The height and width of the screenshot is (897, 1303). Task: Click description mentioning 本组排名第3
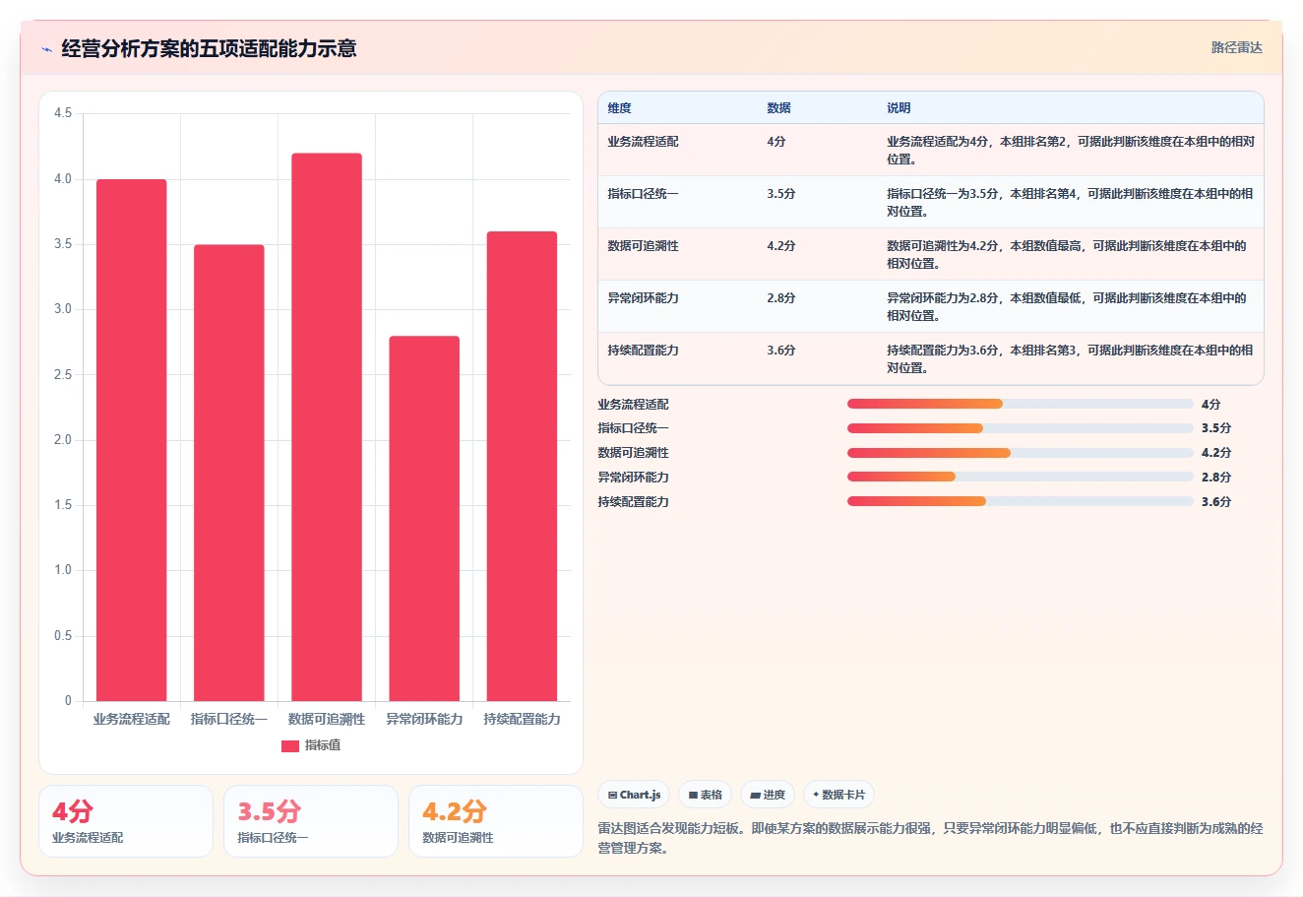[x=1070, y=359]
